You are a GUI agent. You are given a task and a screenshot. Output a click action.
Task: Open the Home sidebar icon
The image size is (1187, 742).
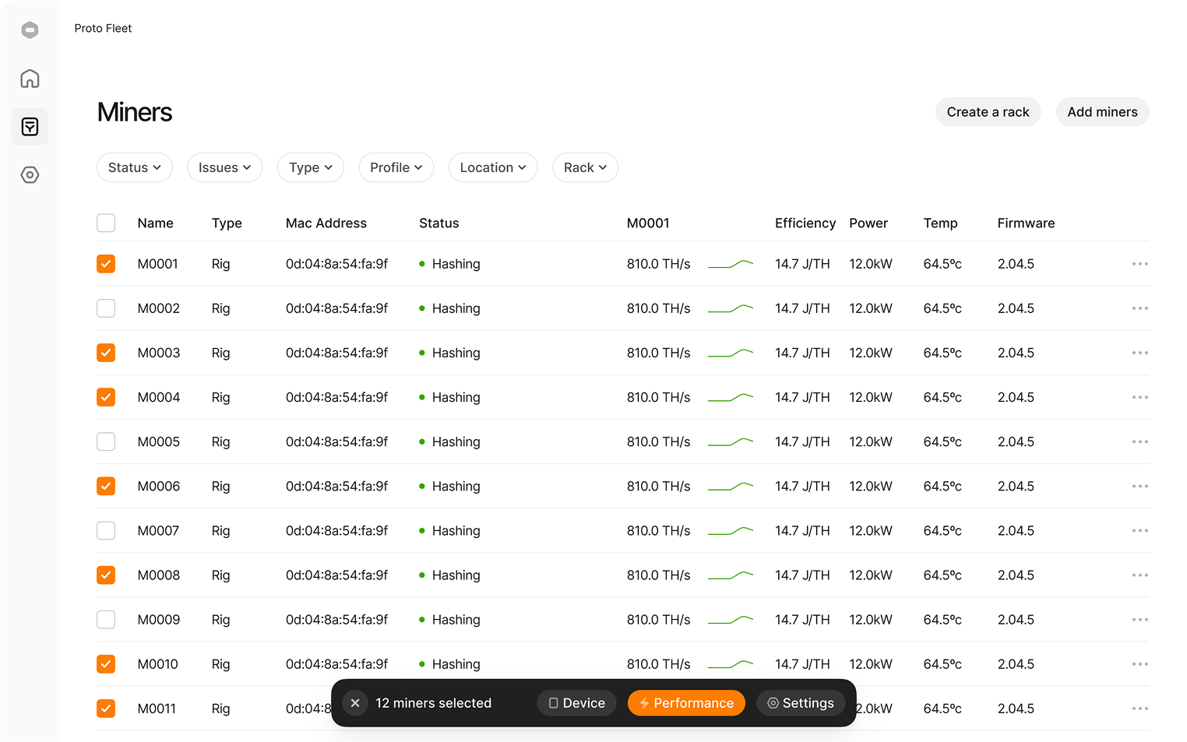tap(30, 79)
